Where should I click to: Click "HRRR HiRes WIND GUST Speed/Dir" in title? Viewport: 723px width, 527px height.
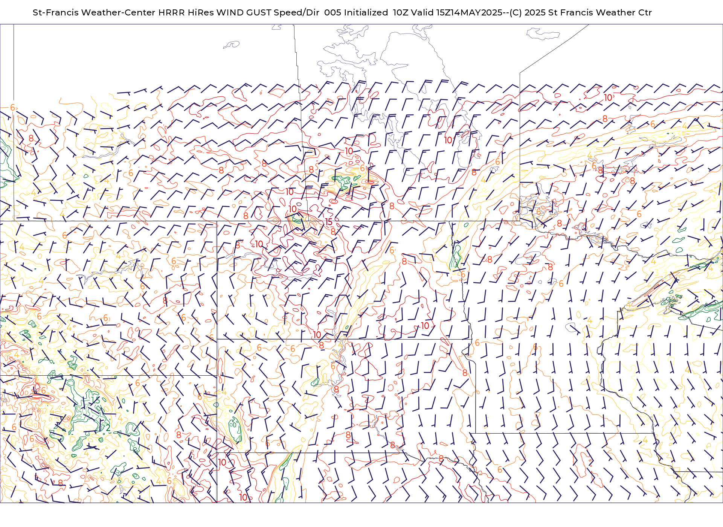[x=239, y=12]
